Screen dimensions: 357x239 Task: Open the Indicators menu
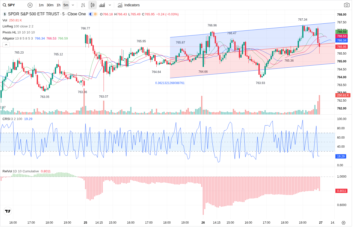pos(129,5)
